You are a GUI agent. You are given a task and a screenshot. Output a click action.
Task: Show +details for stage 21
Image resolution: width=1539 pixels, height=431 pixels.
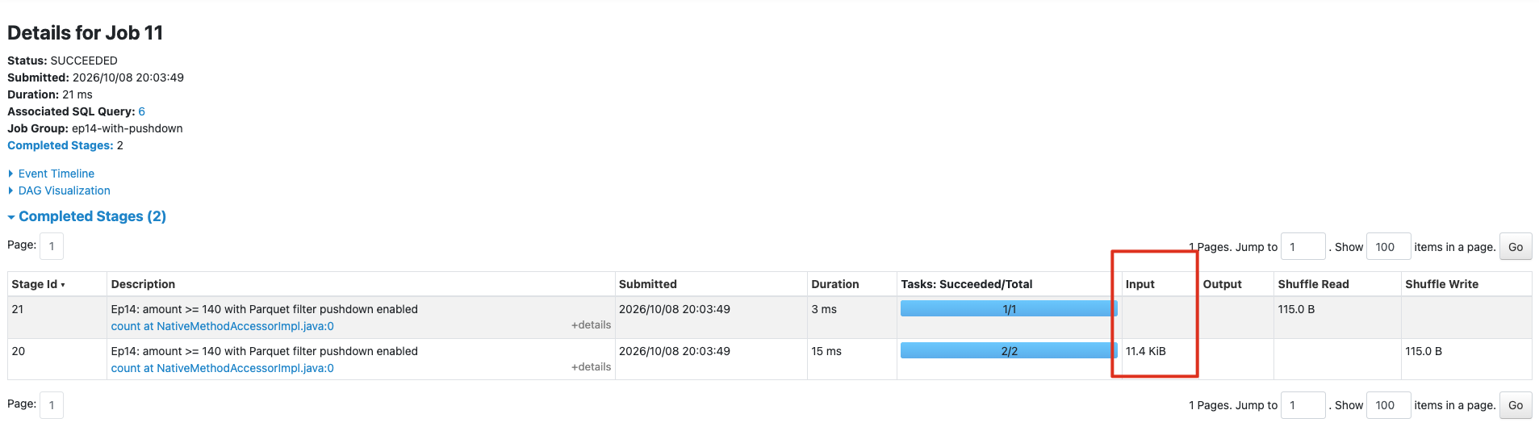pyautogui.click(x=592, y=324)
